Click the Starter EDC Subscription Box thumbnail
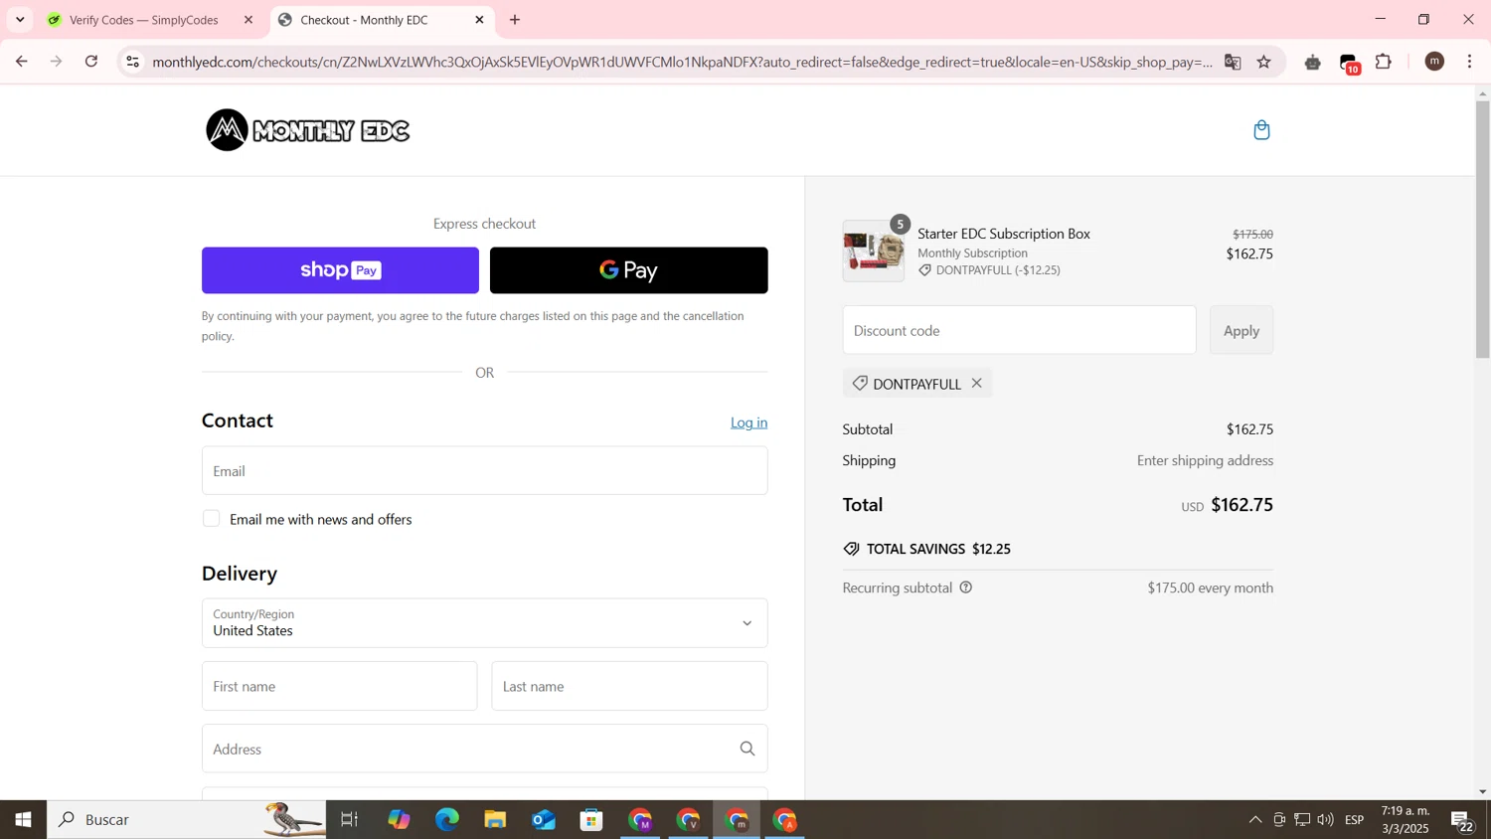 pos(874,252)
